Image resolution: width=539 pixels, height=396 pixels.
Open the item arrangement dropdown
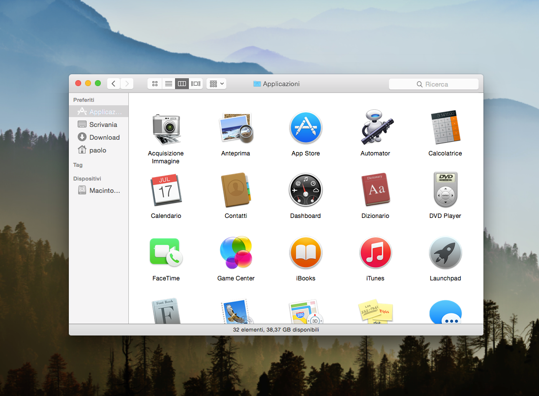[216, 84]
